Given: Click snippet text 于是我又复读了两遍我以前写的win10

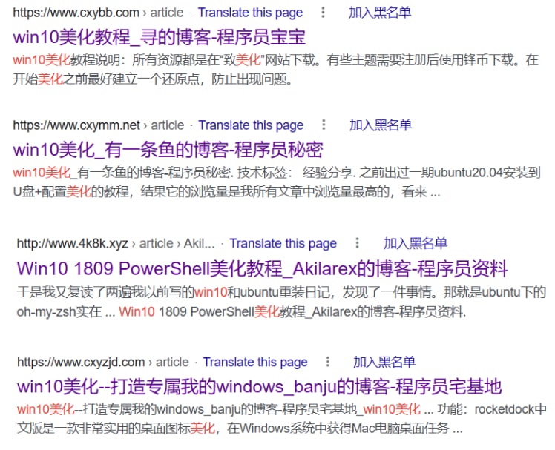Looking at the screenshot, I should coord(122,292).
